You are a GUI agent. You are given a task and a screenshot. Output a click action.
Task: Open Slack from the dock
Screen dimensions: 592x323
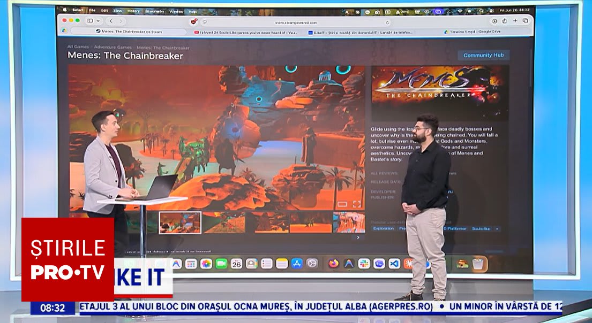point(364,264)
